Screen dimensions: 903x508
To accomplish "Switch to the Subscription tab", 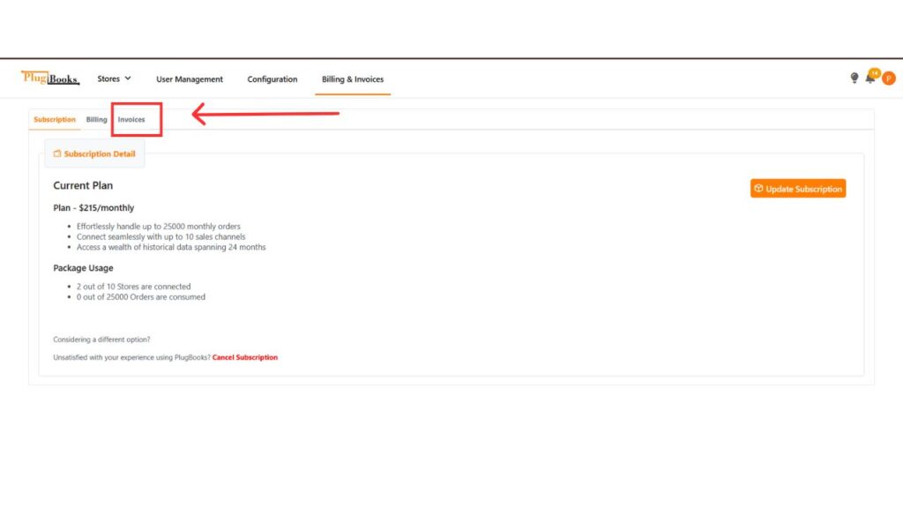I will pos(55,120).
